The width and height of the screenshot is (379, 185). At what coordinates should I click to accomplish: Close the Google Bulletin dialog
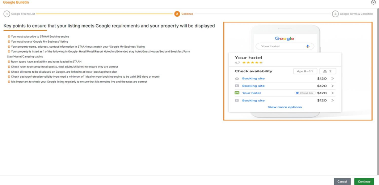(x=373, y=2)
